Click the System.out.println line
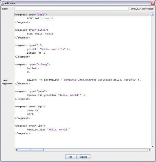Viewport: 156px width, 162px height. pos(56,95)
